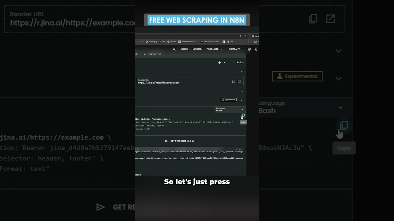
Task: Expand the COMPANY dropdown menu
Action: click(236, 49)
